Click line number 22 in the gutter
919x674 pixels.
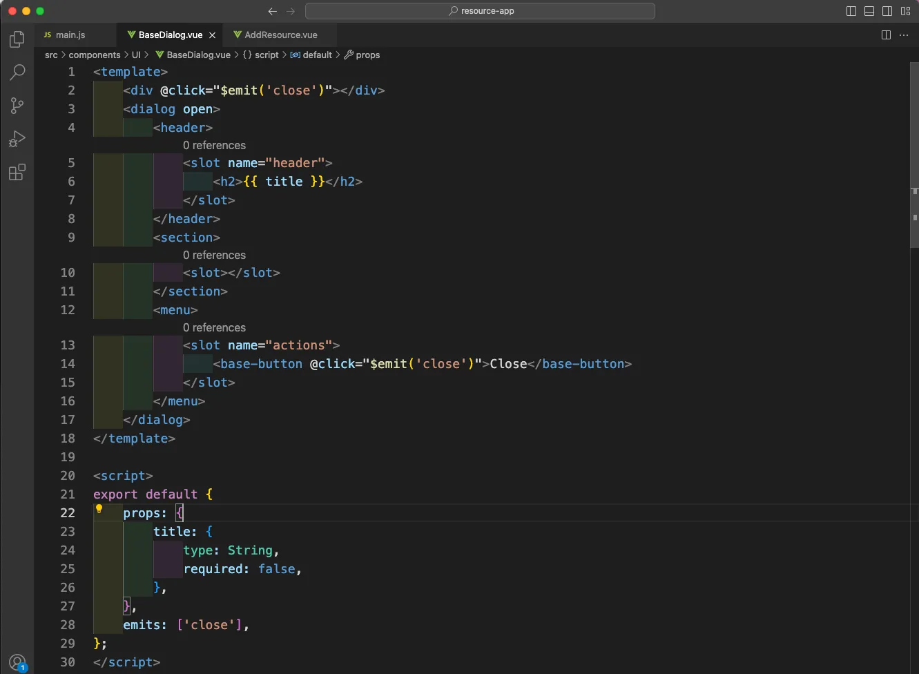pyautogui.click(x=68, y=513)
